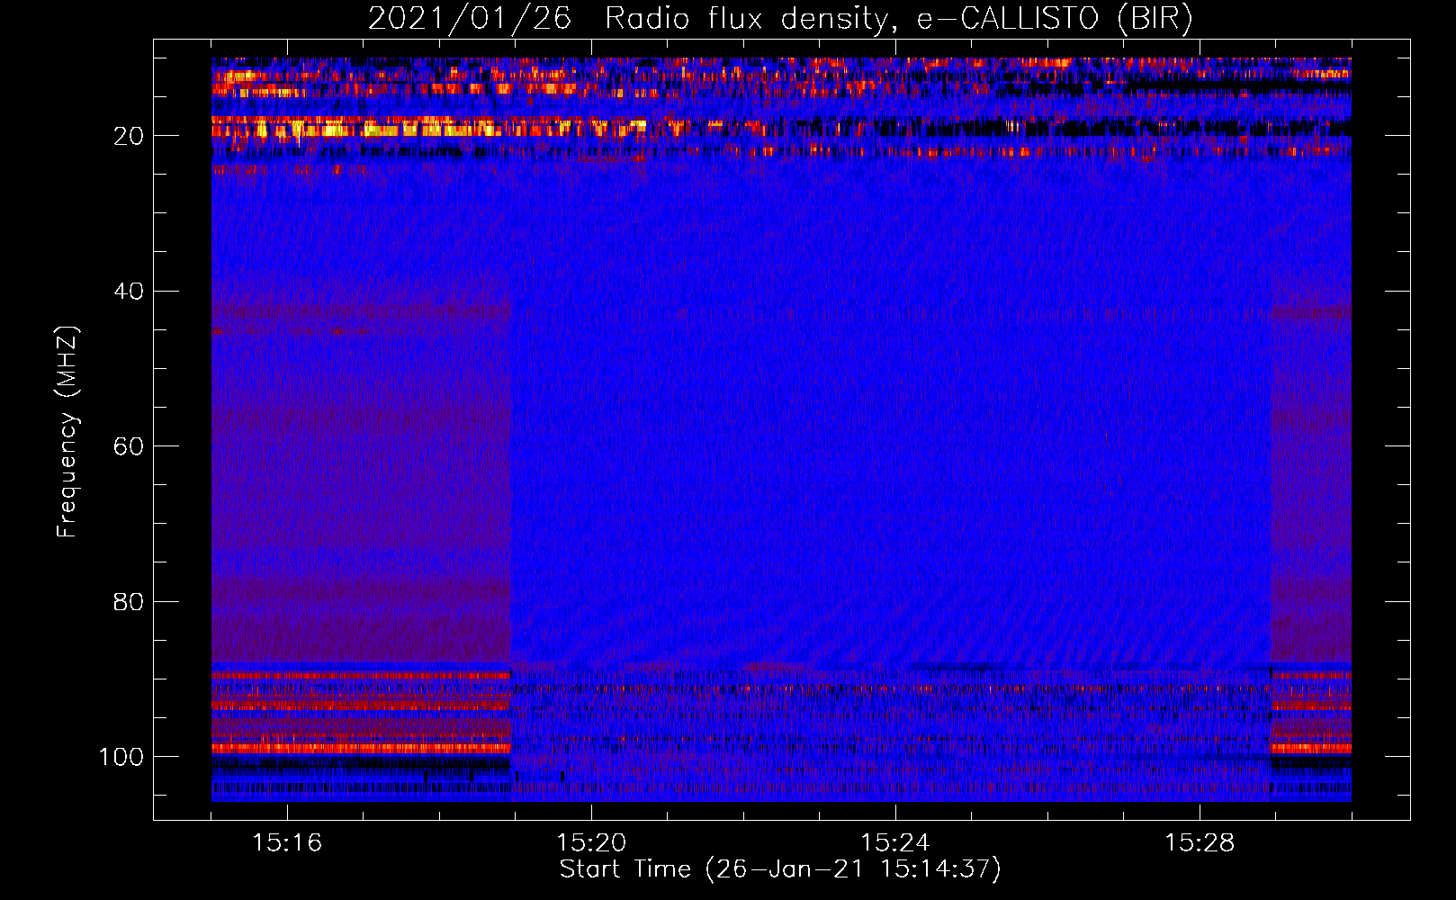The width and height of the screenshot is (1456, 900).
Task: Click the 80 frequency tick label
Action: pyautogui.click(x=129, y=601)
